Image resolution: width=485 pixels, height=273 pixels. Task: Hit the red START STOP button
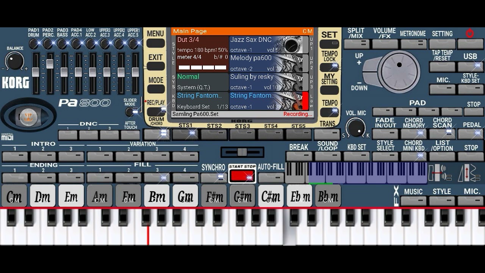[242, 176]
